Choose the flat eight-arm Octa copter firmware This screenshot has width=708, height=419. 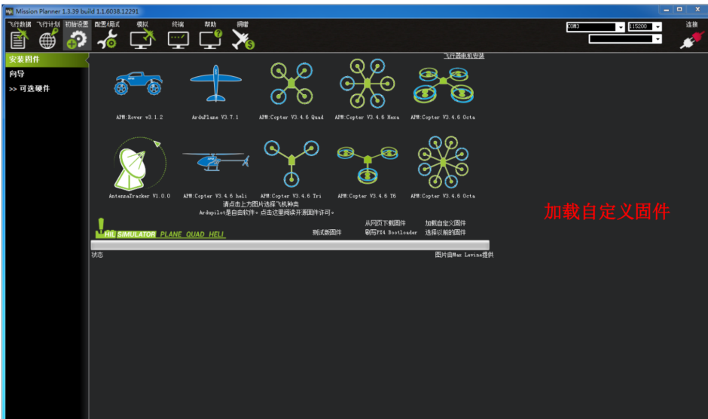pyautogui.click(x=443, y=162)
